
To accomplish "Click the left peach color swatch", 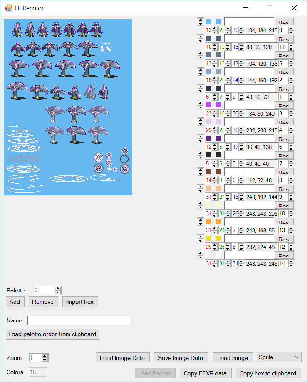I will point(208,188).
